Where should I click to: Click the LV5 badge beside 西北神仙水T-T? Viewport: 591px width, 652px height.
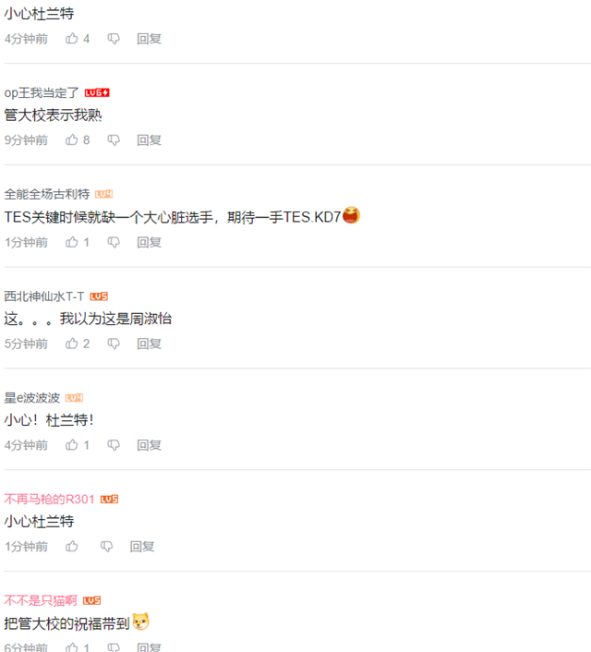99,296
